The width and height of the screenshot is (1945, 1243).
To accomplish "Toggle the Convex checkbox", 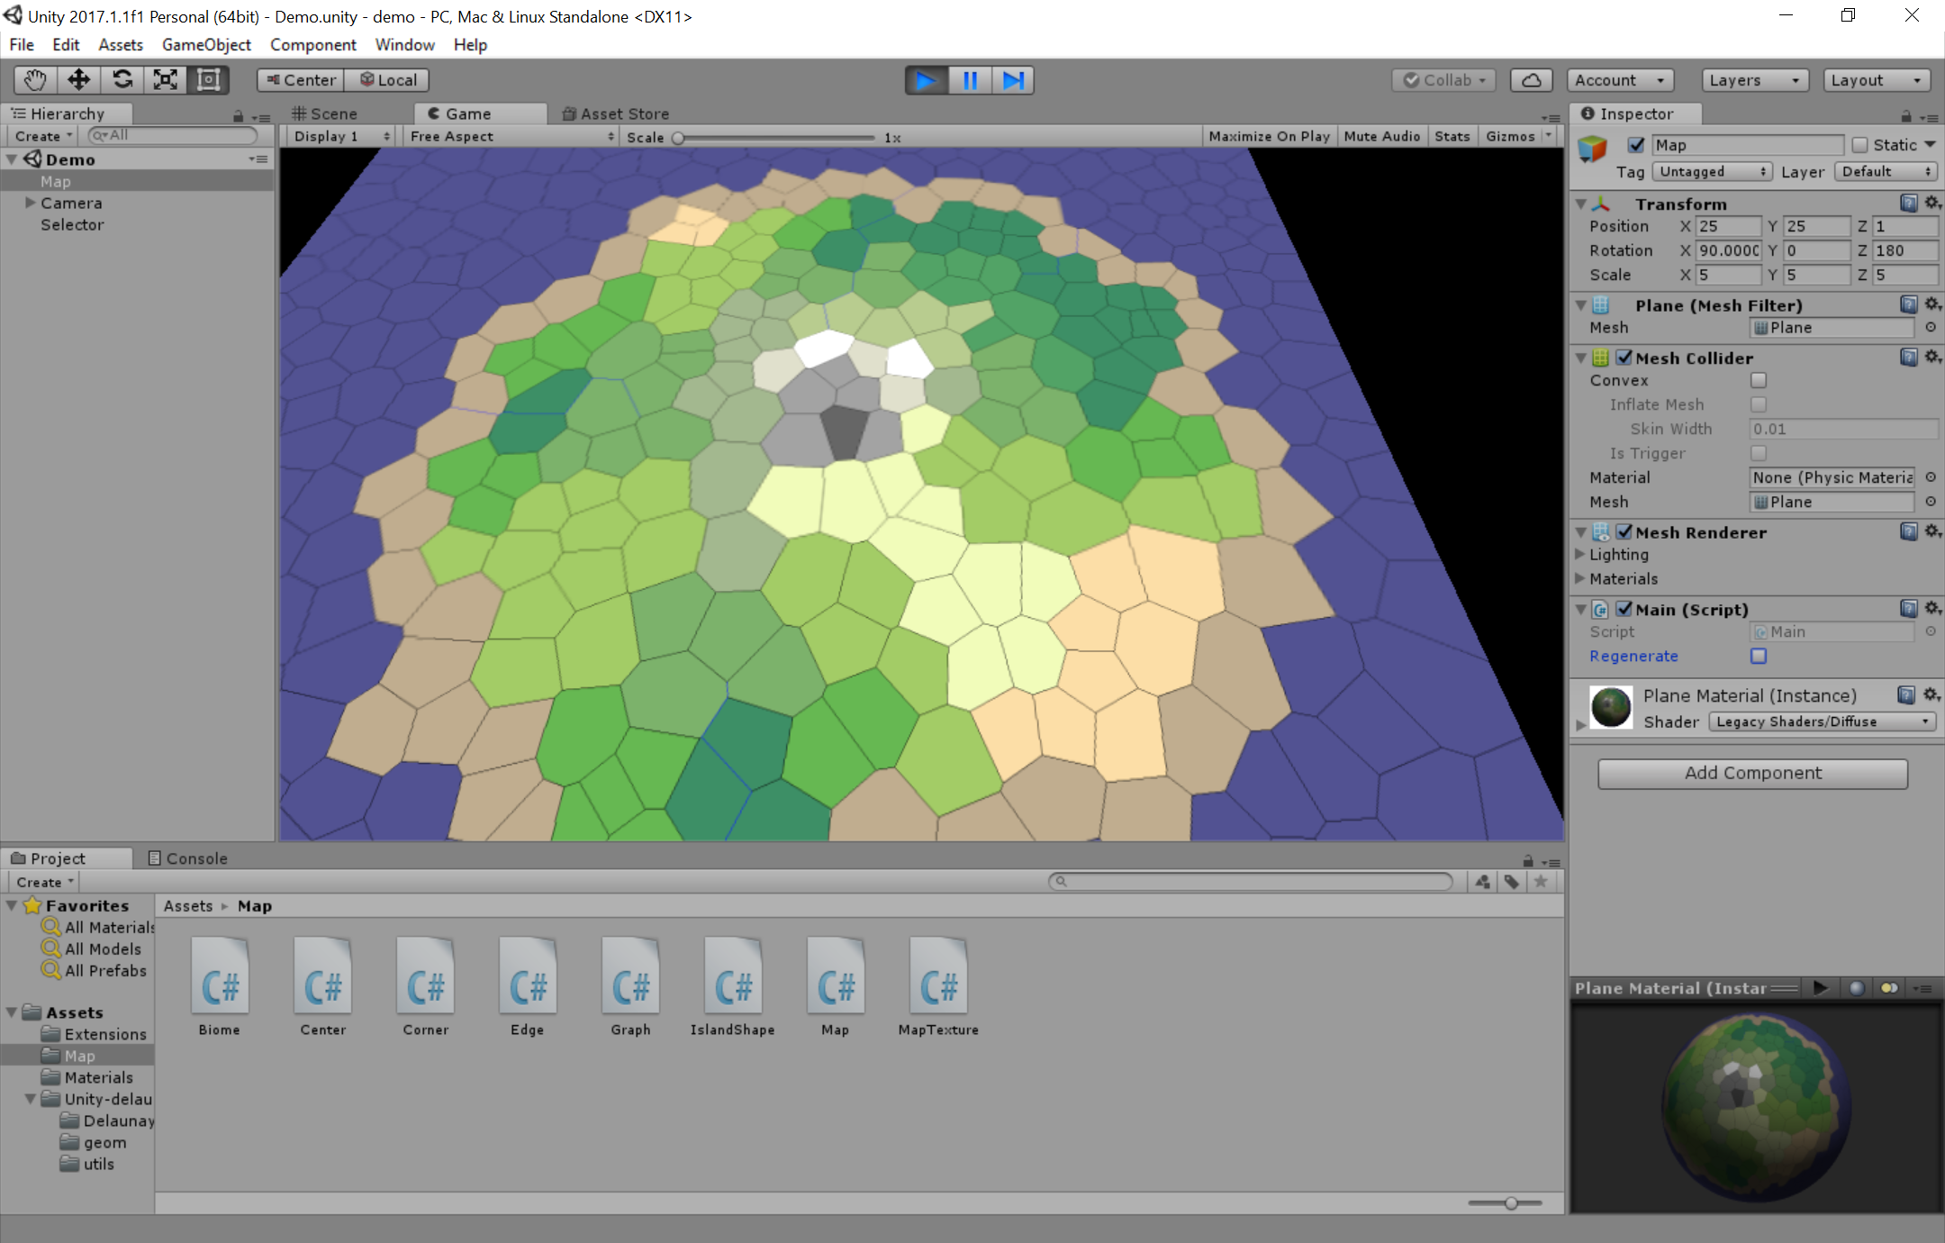I will point(1758,380).
